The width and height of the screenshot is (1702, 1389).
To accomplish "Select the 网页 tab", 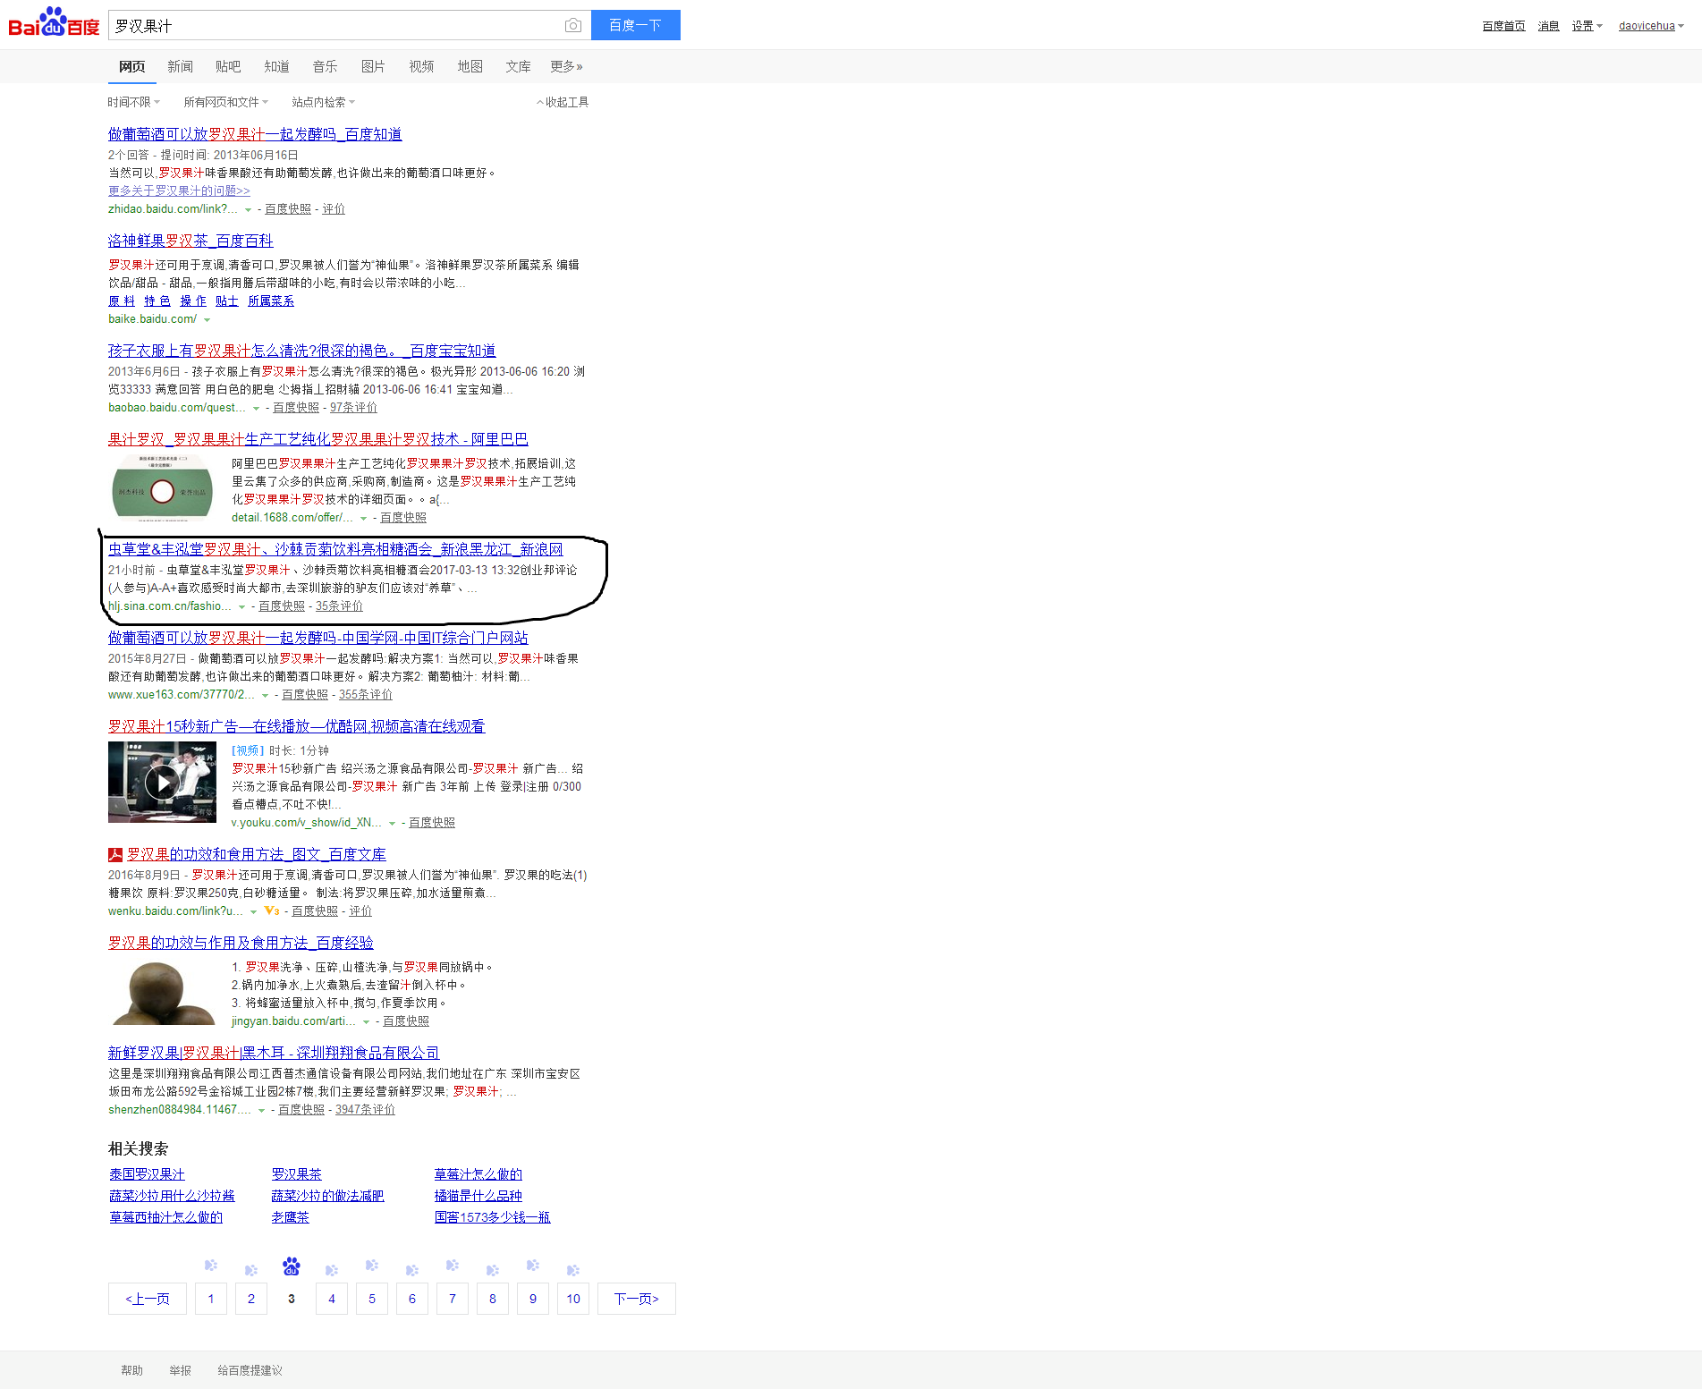I will [x=131, y=66].
